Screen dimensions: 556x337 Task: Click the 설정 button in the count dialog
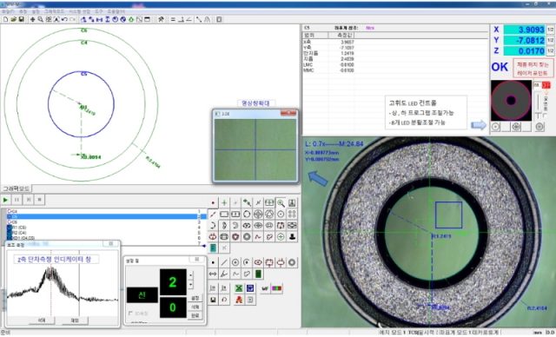point(195,298)
